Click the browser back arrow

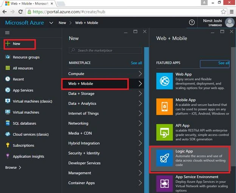(5, 12)
